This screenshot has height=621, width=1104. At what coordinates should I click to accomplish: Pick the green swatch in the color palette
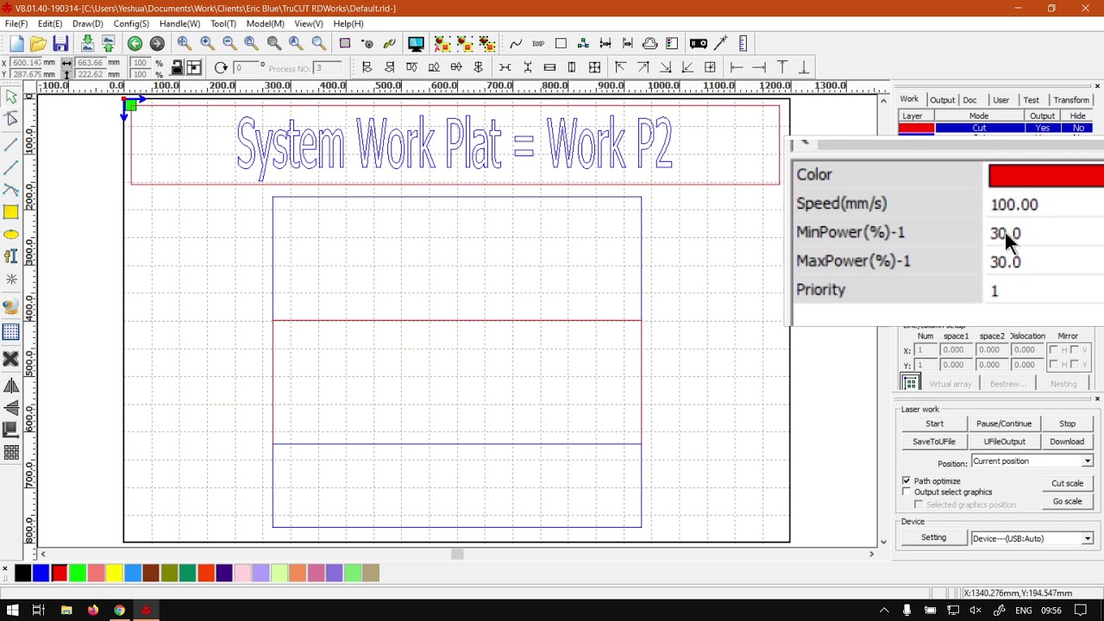(78, 573)
